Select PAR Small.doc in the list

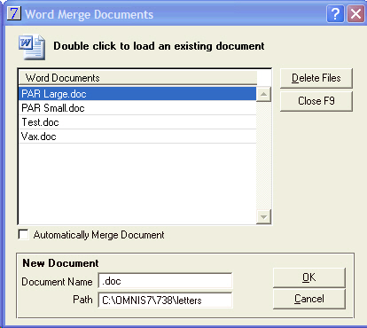pyautogui.click(x=137, y=108)
